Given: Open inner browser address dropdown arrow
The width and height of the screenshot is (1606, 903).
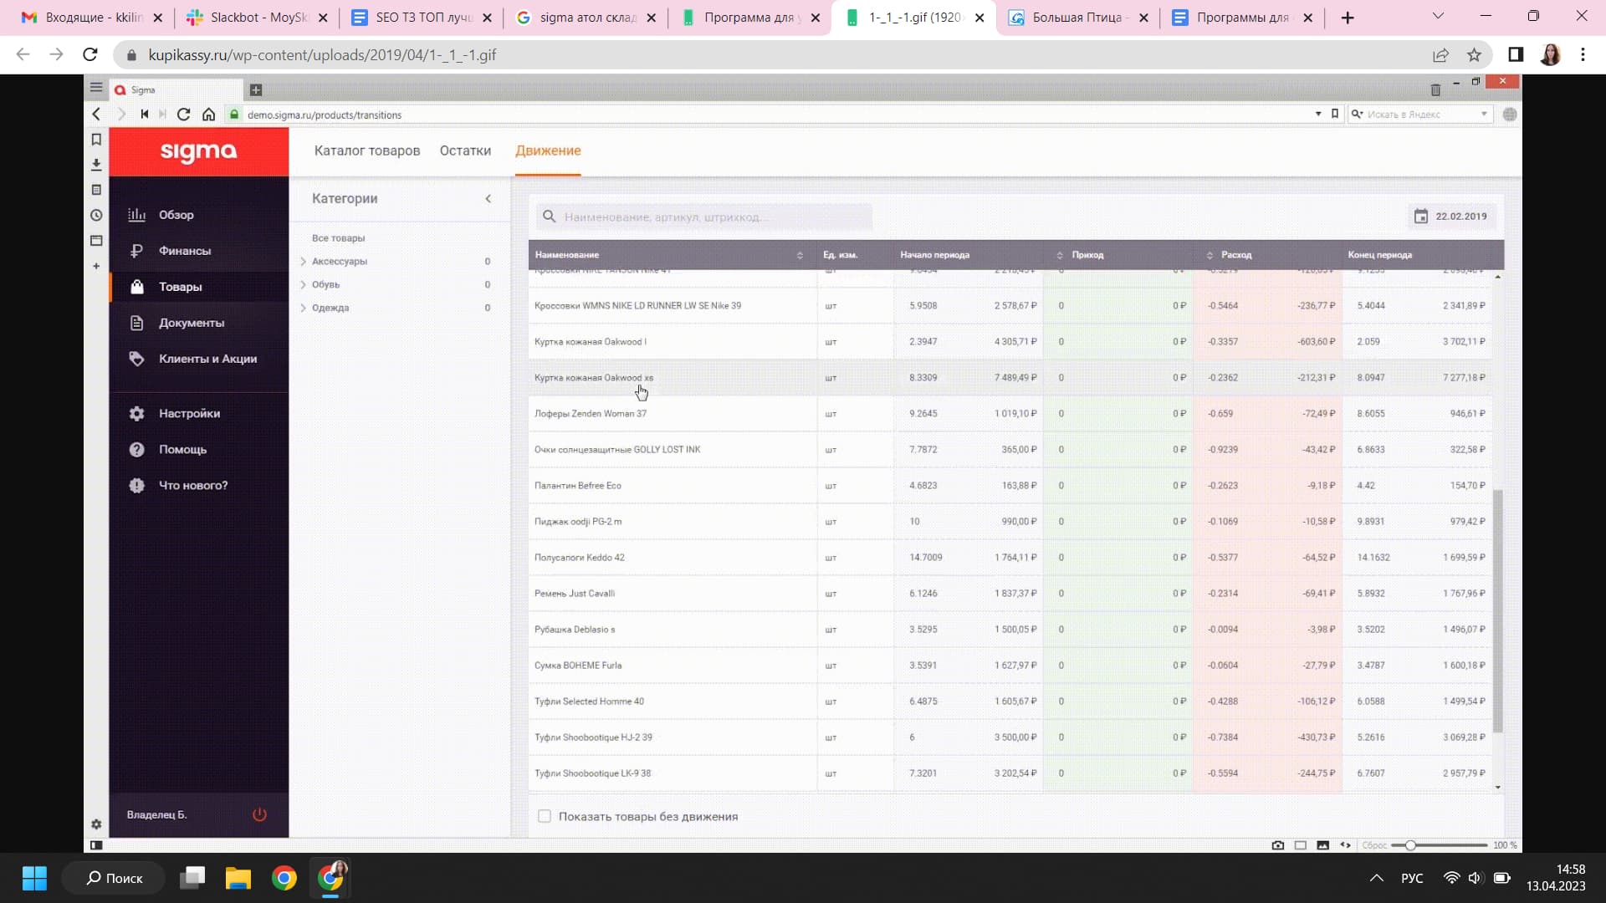Looking at the screenshot, I should point(1318,114).
